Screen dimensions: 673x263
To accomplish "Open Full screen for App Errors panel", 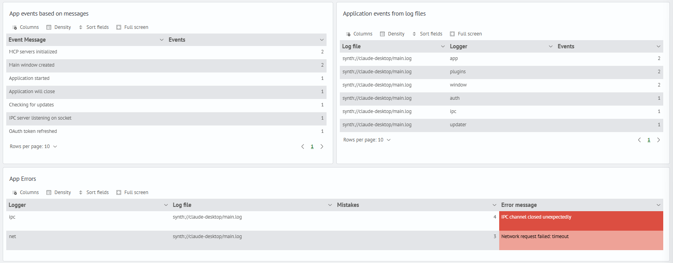I will pyautogui.click(x=132, y=192).
